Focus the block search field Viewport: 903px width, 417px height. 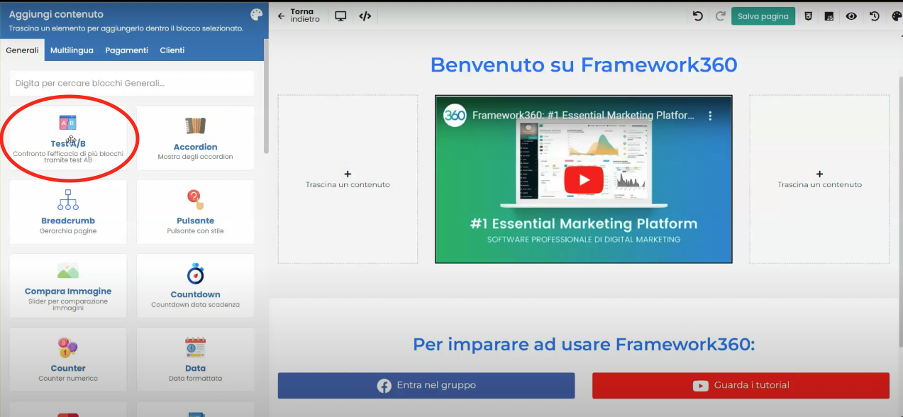click(132, 83)
